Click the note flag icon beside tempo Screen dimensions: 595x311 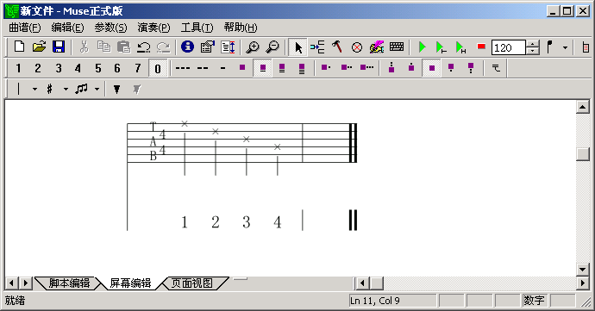[550, 47]
